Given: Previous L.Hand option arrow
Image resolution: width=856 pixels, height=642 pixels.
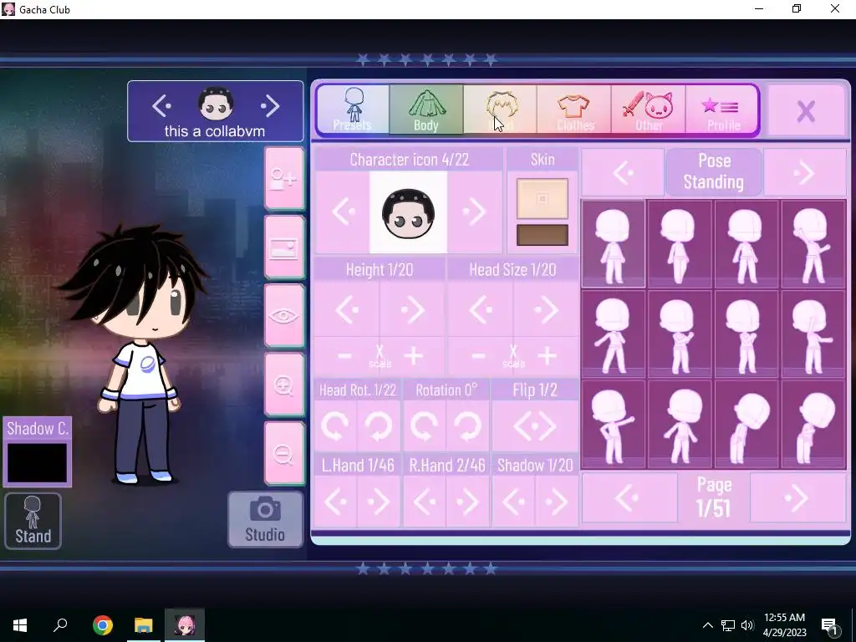Looking at the screenshot, I should 335,502.
